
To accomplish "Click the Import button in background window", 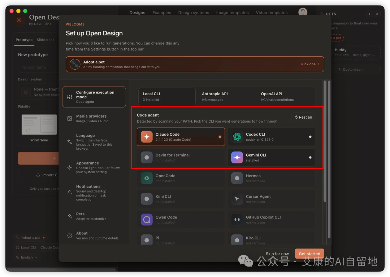I will (39, 175).
